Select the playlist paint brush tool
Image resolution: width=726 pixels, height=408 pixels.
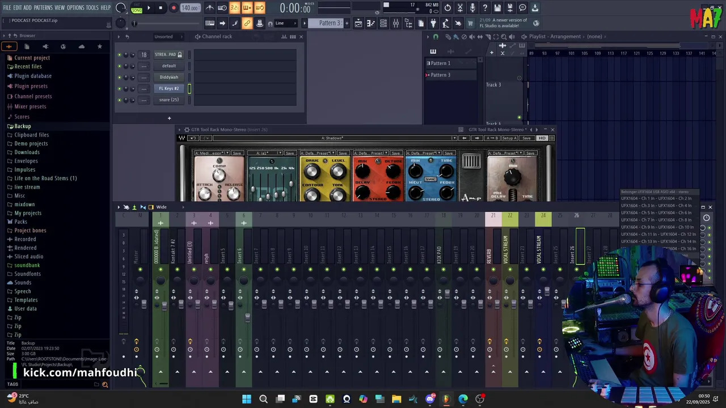point(456,37)
